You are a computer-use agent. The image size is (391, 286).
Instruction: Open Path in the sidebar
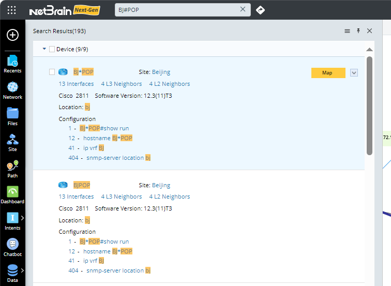(12, 169)
